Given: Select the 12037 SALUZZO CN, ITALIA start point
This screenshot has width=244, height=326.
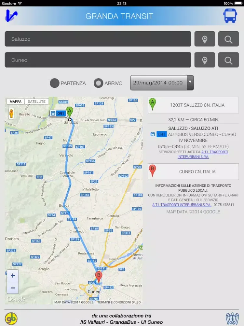Looking at the screenshot, I should (x=193, y=105).
